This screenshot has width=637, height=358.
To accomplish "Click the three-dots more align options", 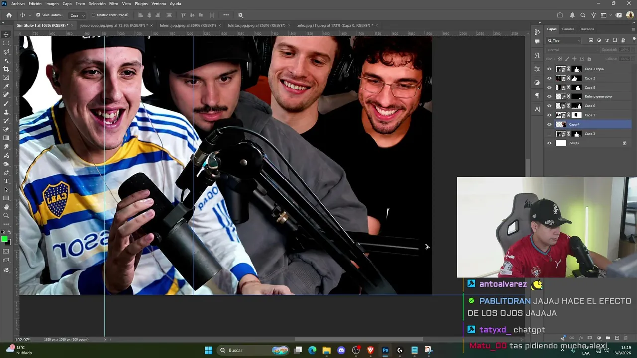I will click(x=226, y=15).
